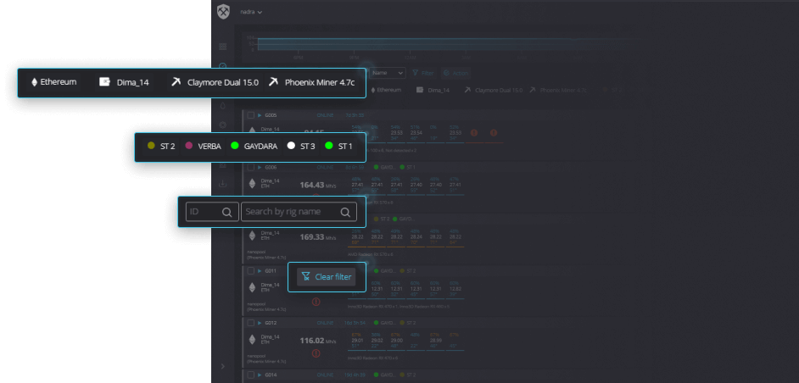Image resolution: width=799 pixels, height=383 pixels.
Task: Click the first red error icon on G005
Action: click(474, 132)
